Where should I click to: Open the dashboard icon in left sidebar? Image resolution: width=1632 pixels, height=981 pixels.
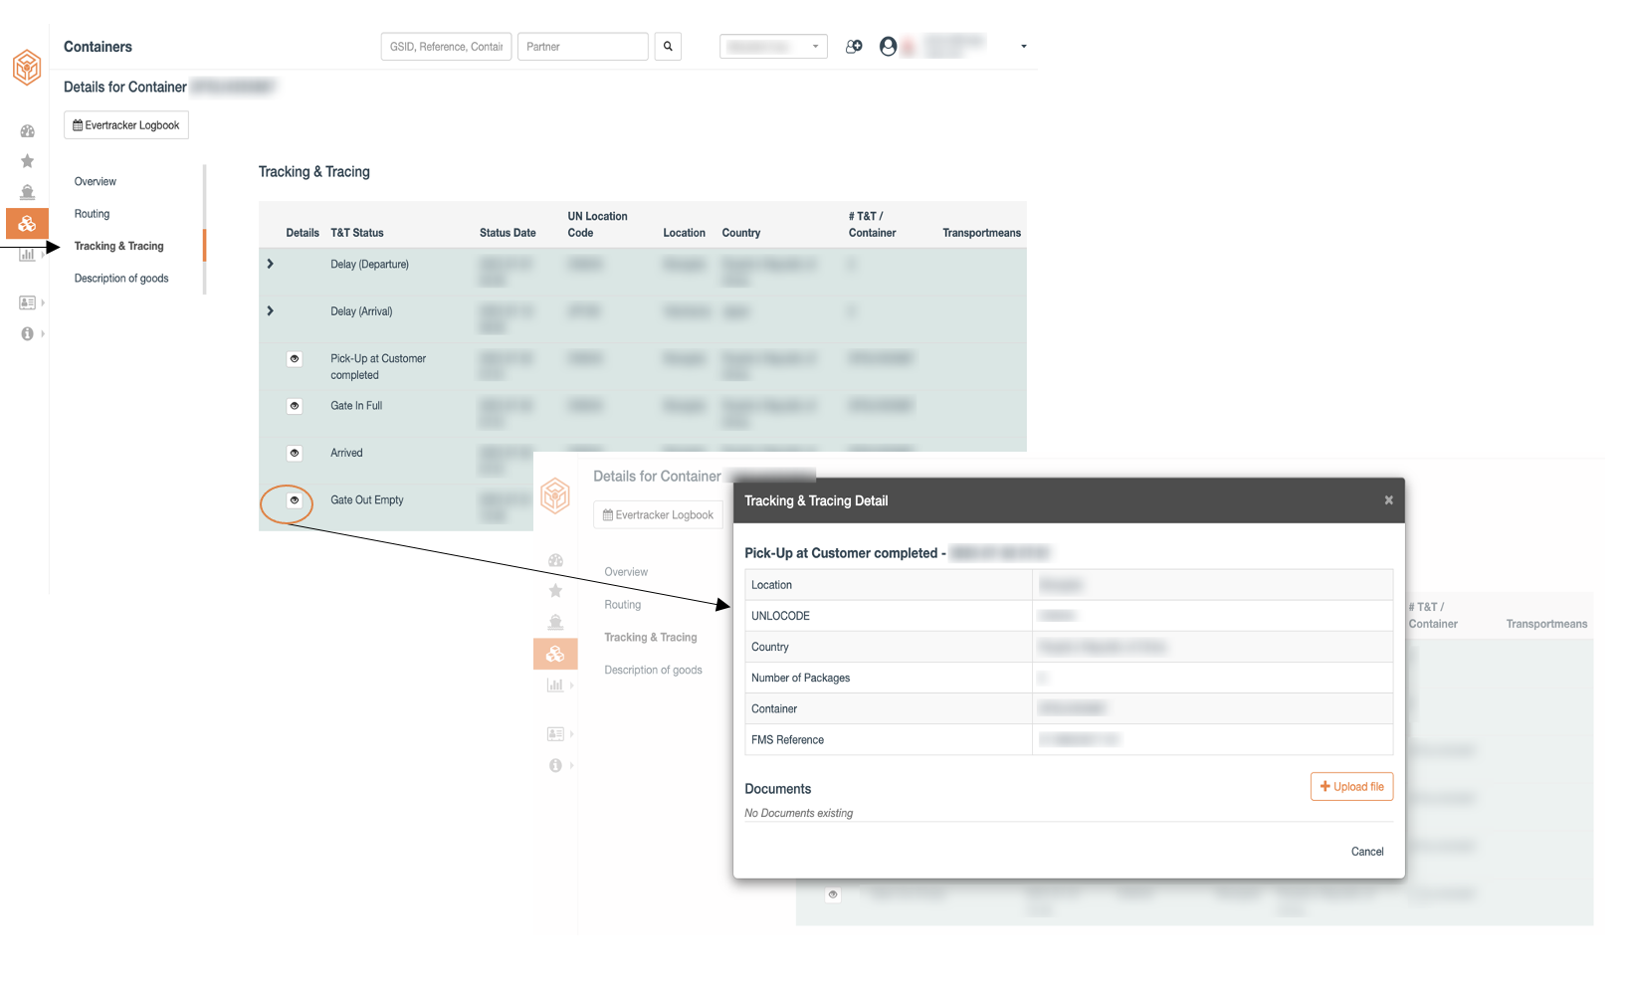coord(27,131)
